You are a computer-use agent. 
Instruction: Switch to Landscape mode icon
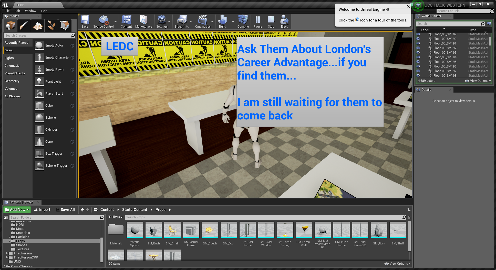click(38, 26)
